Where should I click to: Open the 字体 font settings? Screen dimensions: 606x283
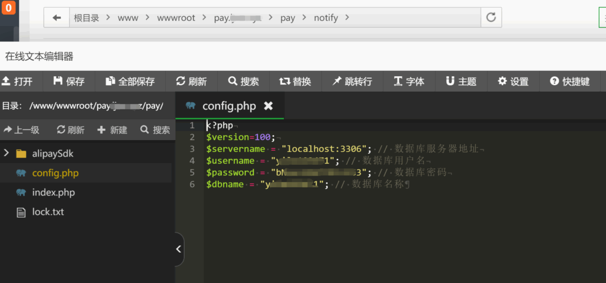(409, 82)
